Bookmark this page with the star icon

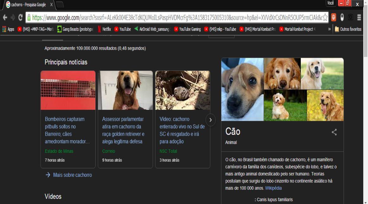325,17
